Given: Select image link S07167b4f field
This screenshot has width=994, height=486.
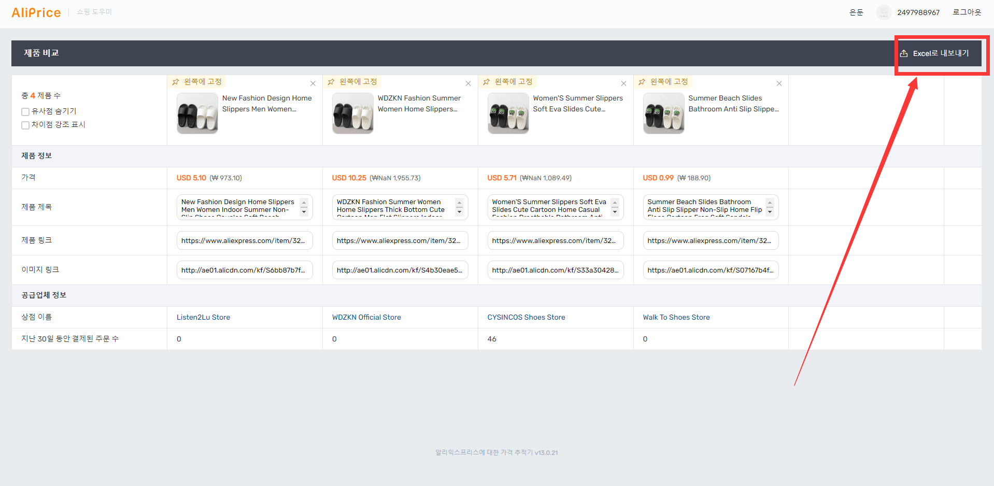Looking at the screenshot, I should point(711,270).
